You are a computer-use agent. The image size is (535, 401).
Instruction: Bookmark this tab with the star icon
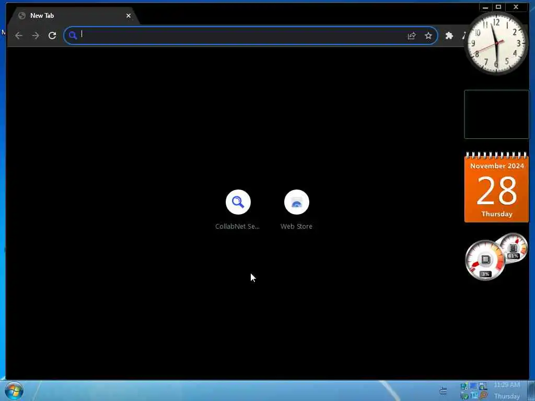pos(428,36)
